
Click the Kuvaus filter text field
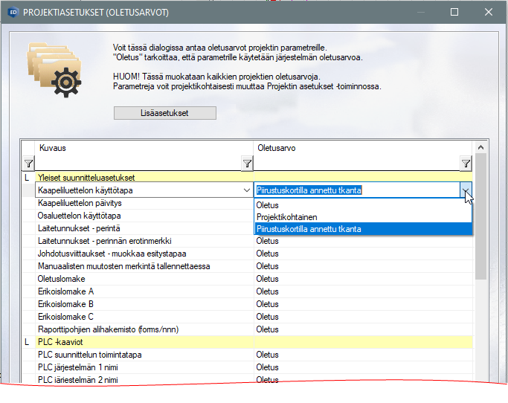[x=138, y=164]
